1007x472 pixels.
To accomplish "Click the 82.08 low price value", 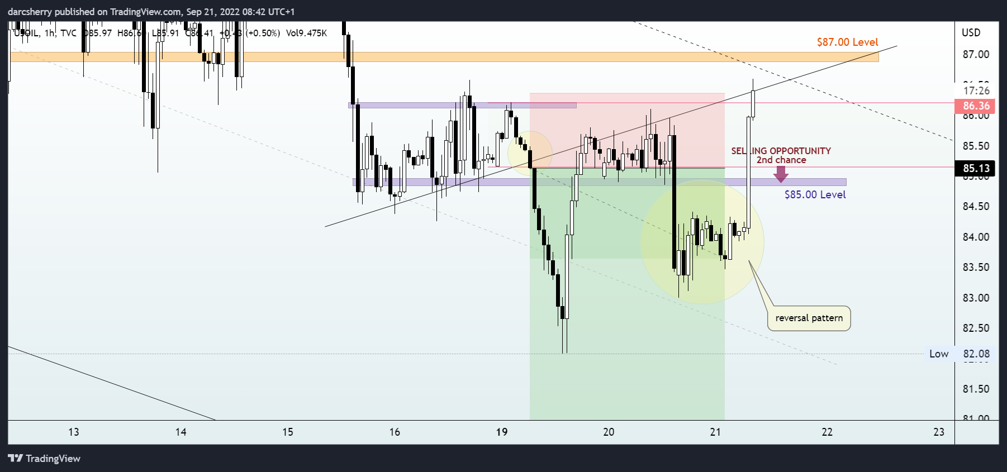I will [x=976, y=354].
